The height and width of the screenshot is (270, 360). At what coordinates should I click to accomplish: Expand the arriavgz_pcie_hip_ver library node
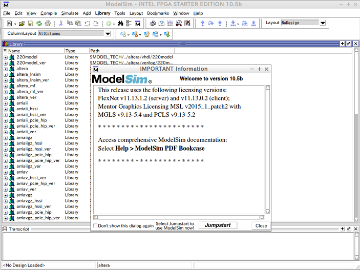6,218
